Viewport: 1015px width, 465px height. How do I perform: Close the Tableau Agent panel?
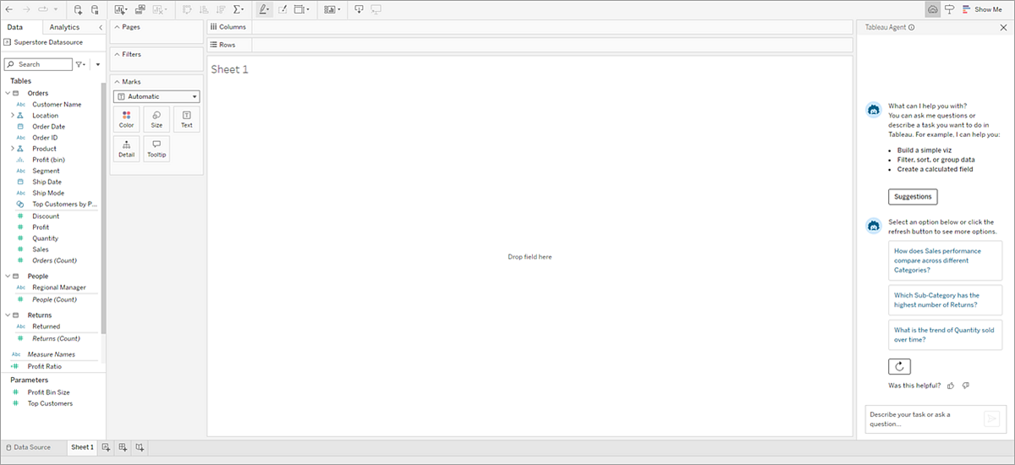pyautogui.click(x=1003, y=27)
